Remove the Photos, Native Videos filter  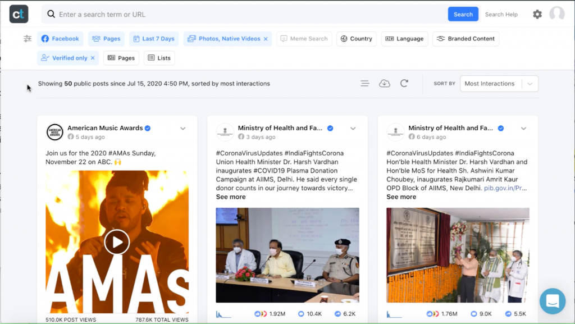pyautogui.click(x=266, y=39)
